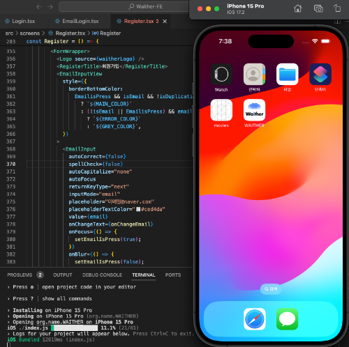
Task: Tap the search pill on the home screen
Action: [271, 289]
